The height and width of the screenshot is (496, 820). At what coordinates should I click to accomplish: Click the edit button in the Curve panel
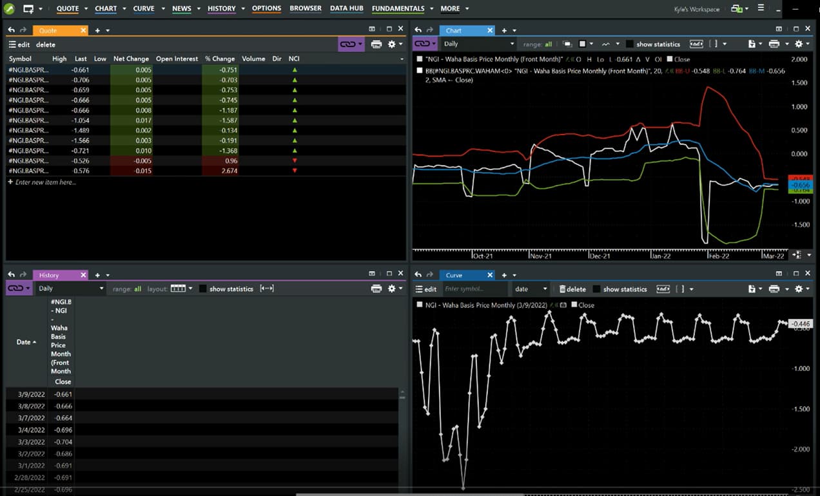click(426, 289)
